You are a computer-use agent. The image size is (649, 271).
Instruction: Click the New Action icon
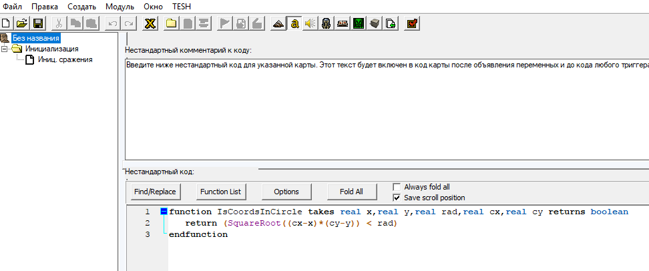[257, 23]
